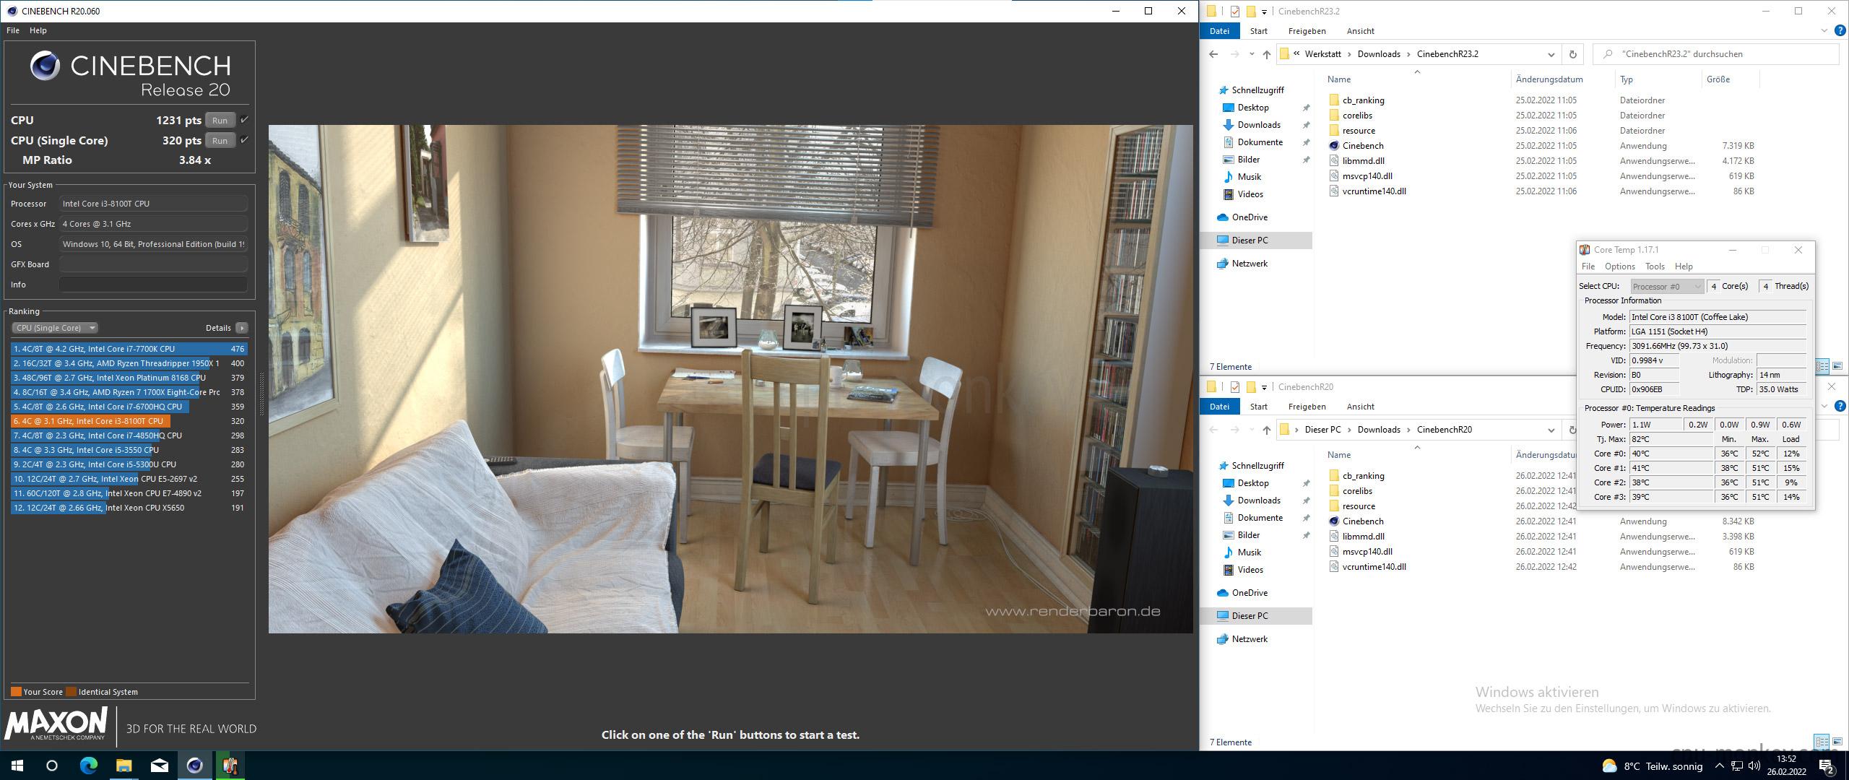Image resolution: width=1849 pixels, height=780 pixels.
Task: Expand address dropdown in CinebenchR20 window
Action: [x=1551, y=430]
